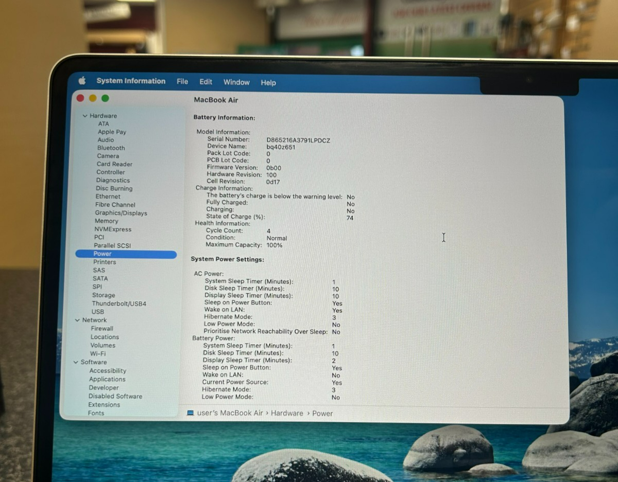Open the Apple menu icon
Screen dimensions: 618x482
coord(82,81)
